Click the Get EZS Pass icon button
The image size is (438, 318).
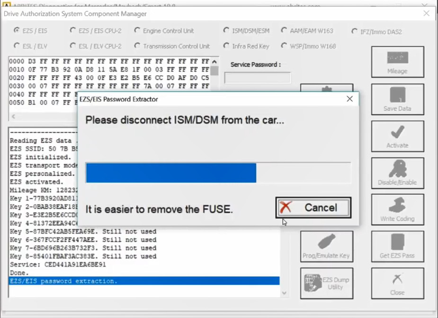tap(397, 246)
